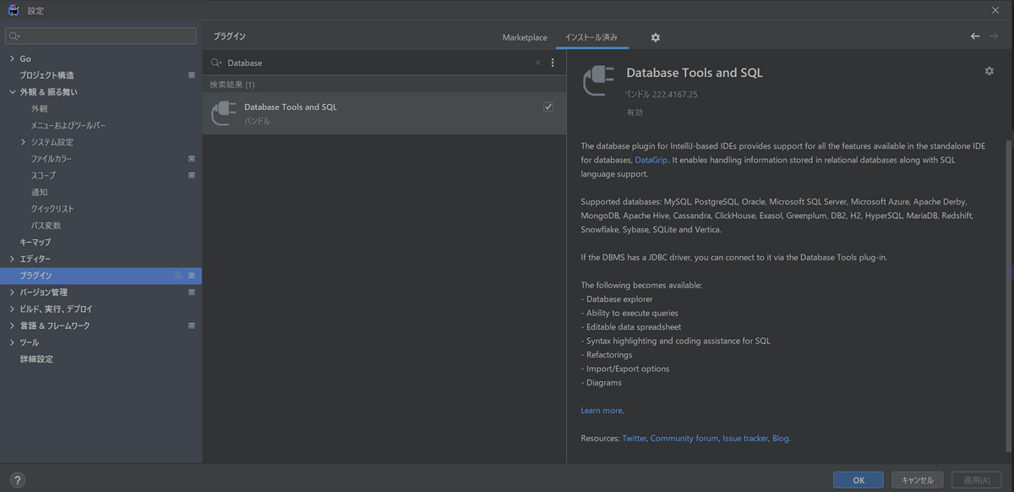Expand the エディター settings node
The width and height of the screenshot is (1014, 492).
click(x=12, y=259)
